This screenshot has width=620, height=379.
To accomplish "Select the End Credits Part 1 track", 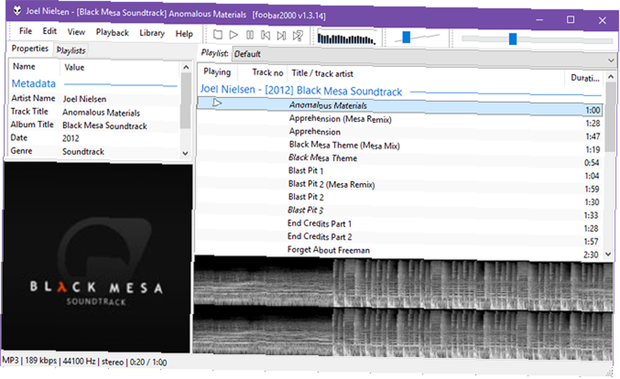I will 319,223.
